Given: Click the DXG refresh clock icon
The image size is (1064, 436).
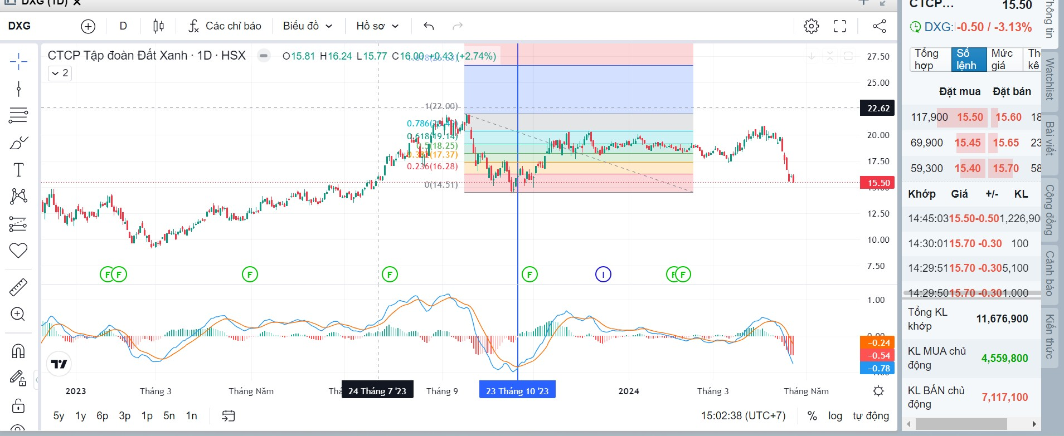Looking at the screenshot, I should [x=915, y=27].
